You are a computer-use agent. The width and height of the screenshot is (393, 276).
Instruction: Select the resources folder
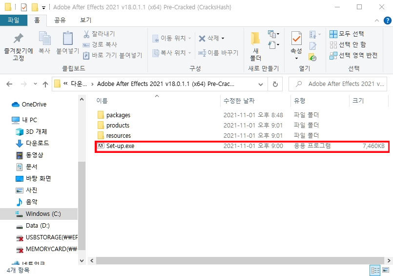pyautogui.click(x=119, y=136)
